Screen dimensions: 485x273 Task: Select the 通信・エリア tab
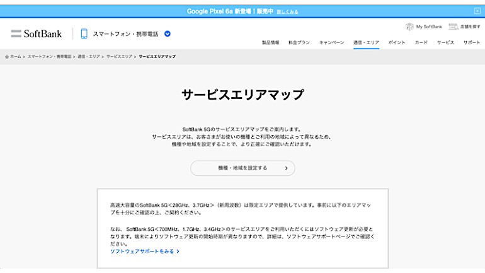click(366, 42)
